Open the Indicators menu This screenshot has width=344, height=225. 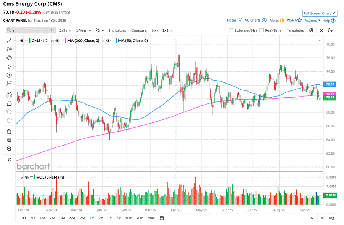tap(117, 30)
